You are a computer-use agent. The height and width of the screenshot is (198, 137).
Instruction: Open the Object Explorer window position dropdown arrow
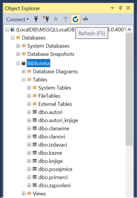(112, 8)
